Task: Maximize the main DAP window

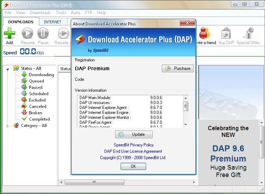Action: click(245, 4)
